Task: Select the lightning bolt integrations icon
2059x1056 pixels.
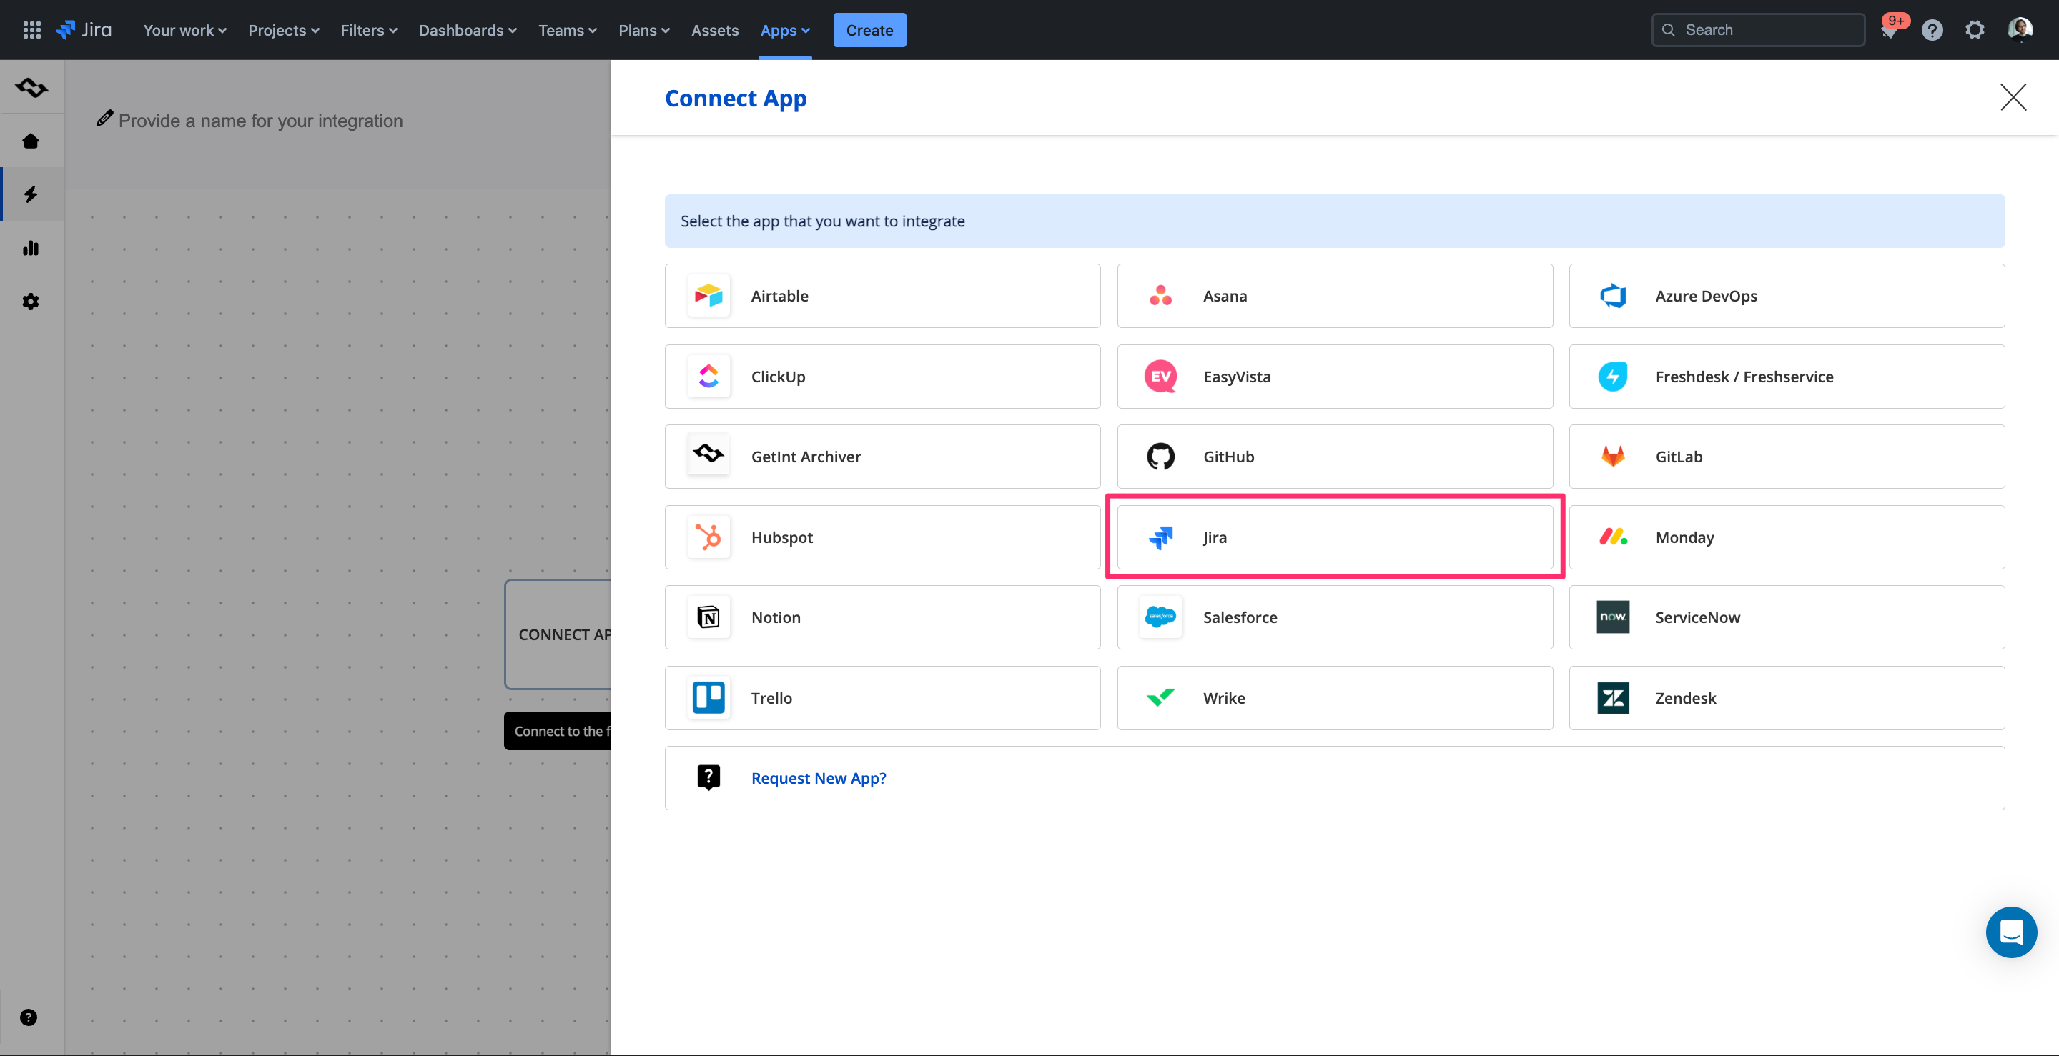Action: tap(31, 194)
